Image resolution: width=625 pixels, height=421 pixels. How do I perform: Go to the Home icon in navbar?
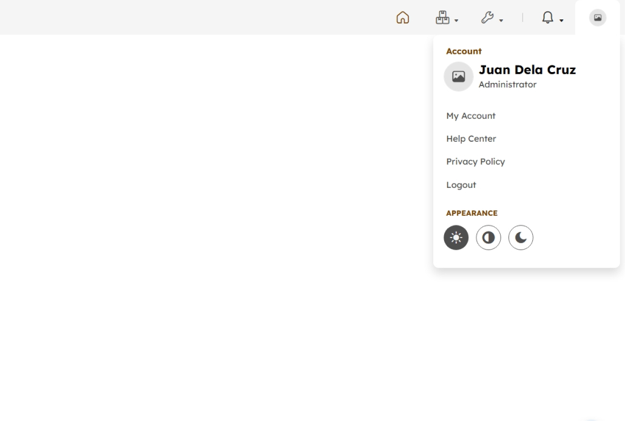(x=402, y=18)
